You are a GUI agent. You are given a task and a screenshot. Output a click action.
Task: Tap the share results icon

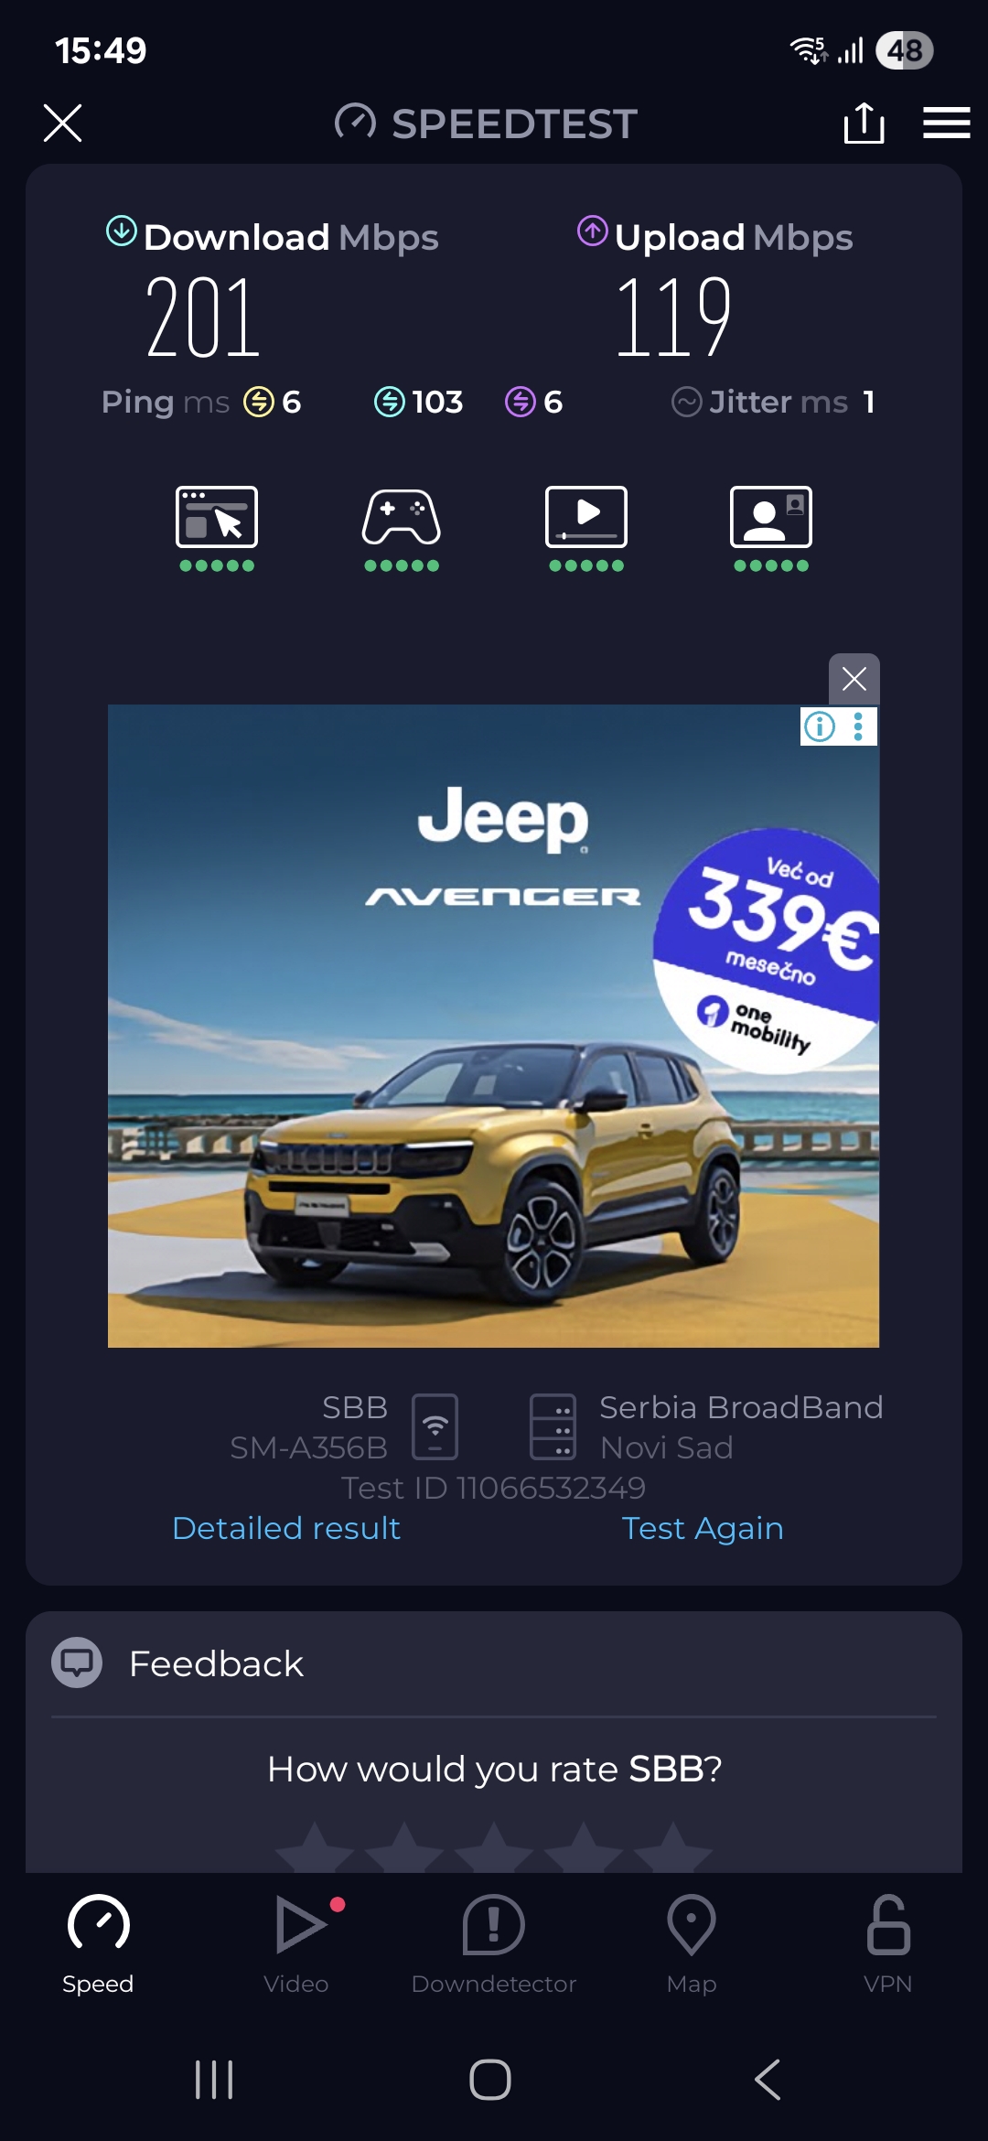864,123
